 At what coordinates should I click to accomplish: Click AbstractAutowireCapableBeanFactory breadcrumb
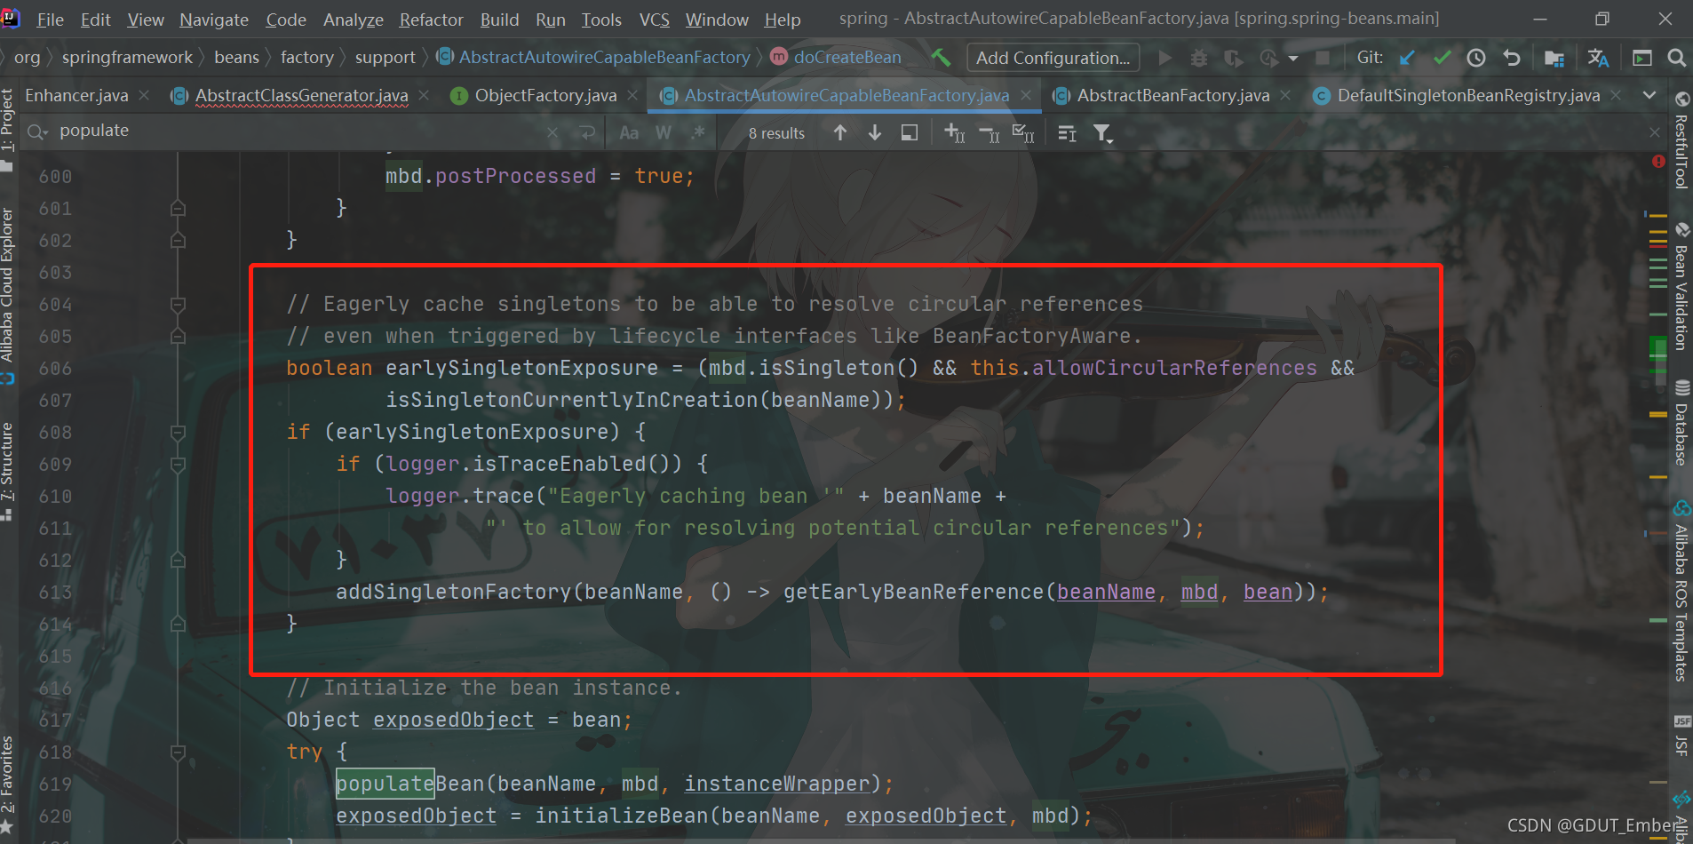(x=604, y=57)
